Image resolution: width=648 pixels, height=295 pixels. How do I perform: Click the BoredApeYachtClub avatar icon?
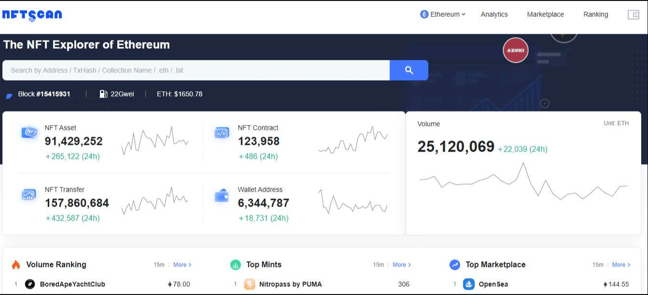click(30, 284)
